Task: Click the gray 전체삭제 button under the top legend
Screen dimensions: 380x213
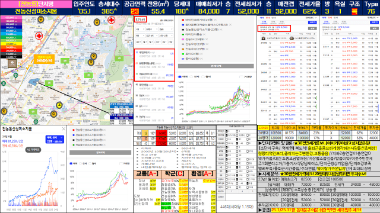Action: click(x=216, y=66)
